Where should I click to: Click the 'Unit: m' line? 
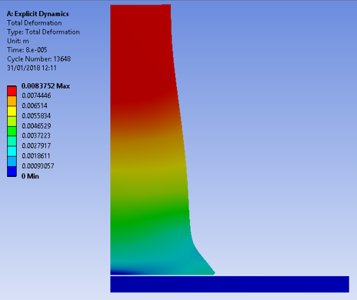click(x=18, y=41)
